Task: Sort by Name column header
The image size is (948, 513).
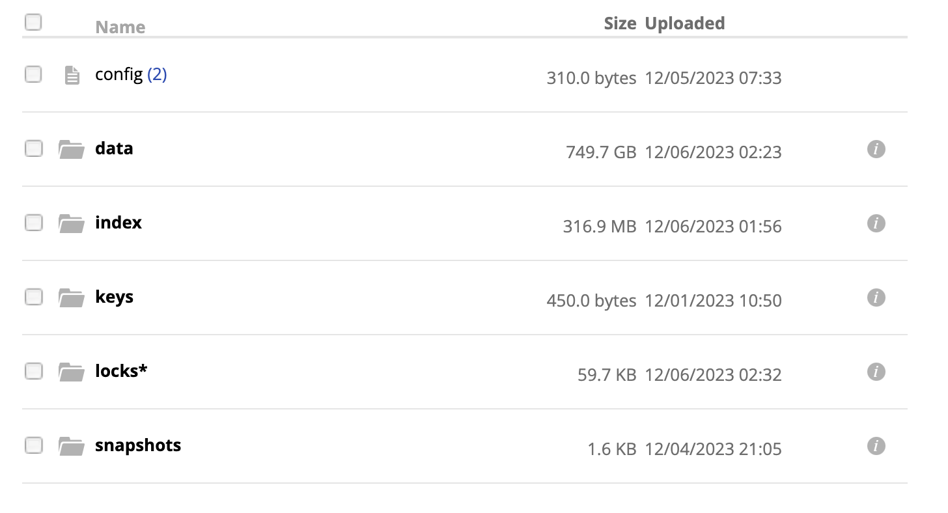Action: (120, 27)
